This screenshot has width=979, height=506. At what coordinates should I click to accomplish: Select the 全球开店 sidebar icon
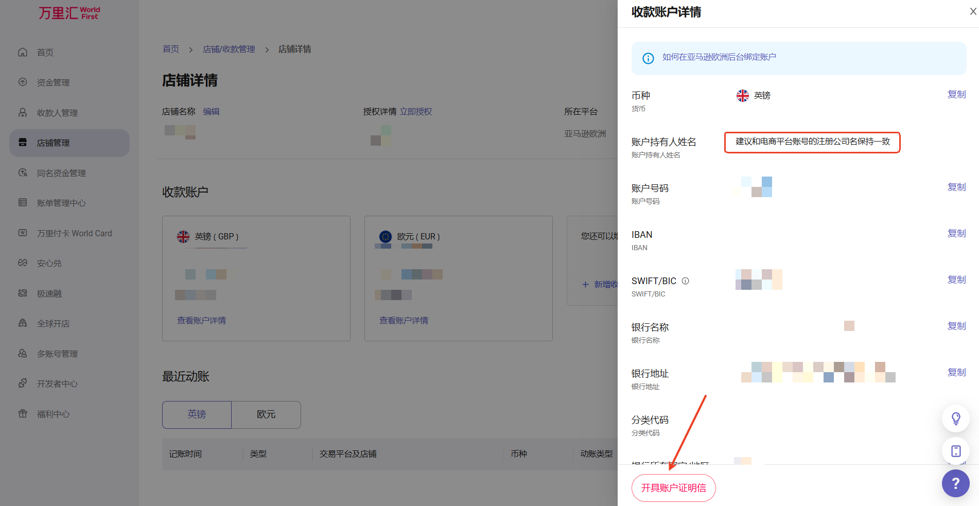tap(23, 323)
